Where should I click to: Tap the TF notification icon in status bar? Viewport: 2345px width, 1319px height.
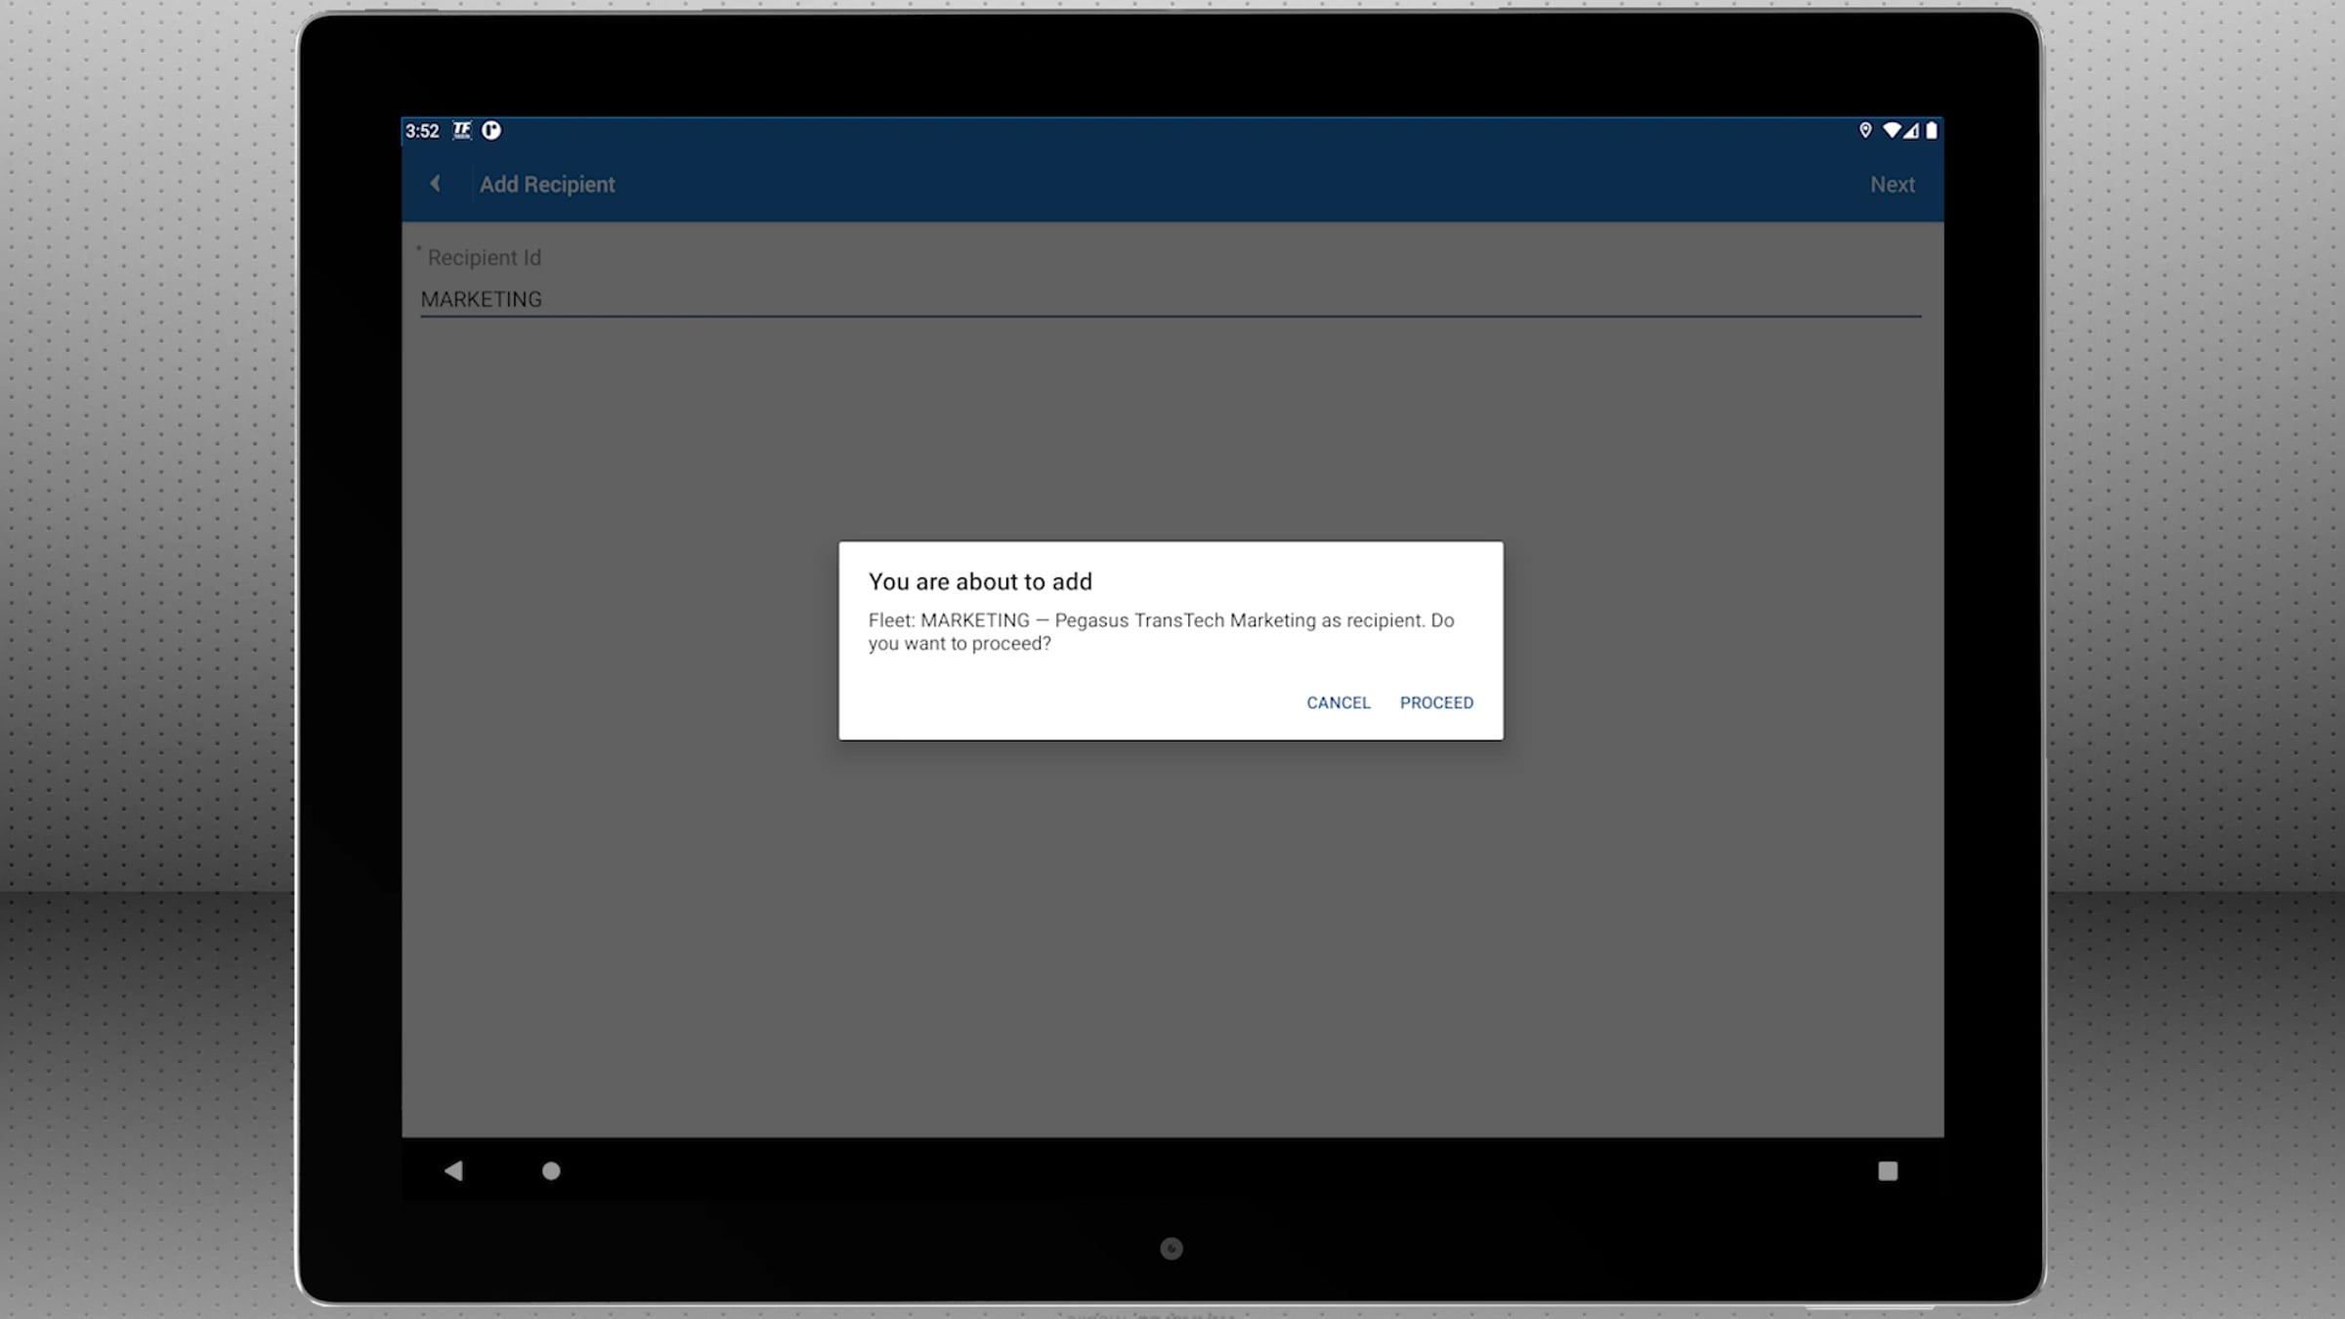pyautogui.click(x=461, y=130)
